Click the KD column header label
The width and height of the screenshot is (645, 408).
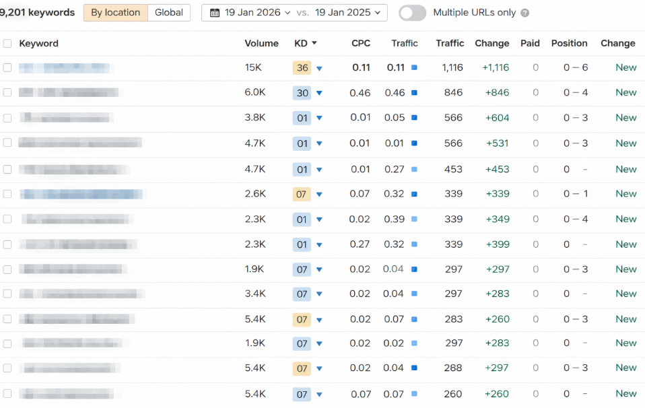tap(301, 43)
